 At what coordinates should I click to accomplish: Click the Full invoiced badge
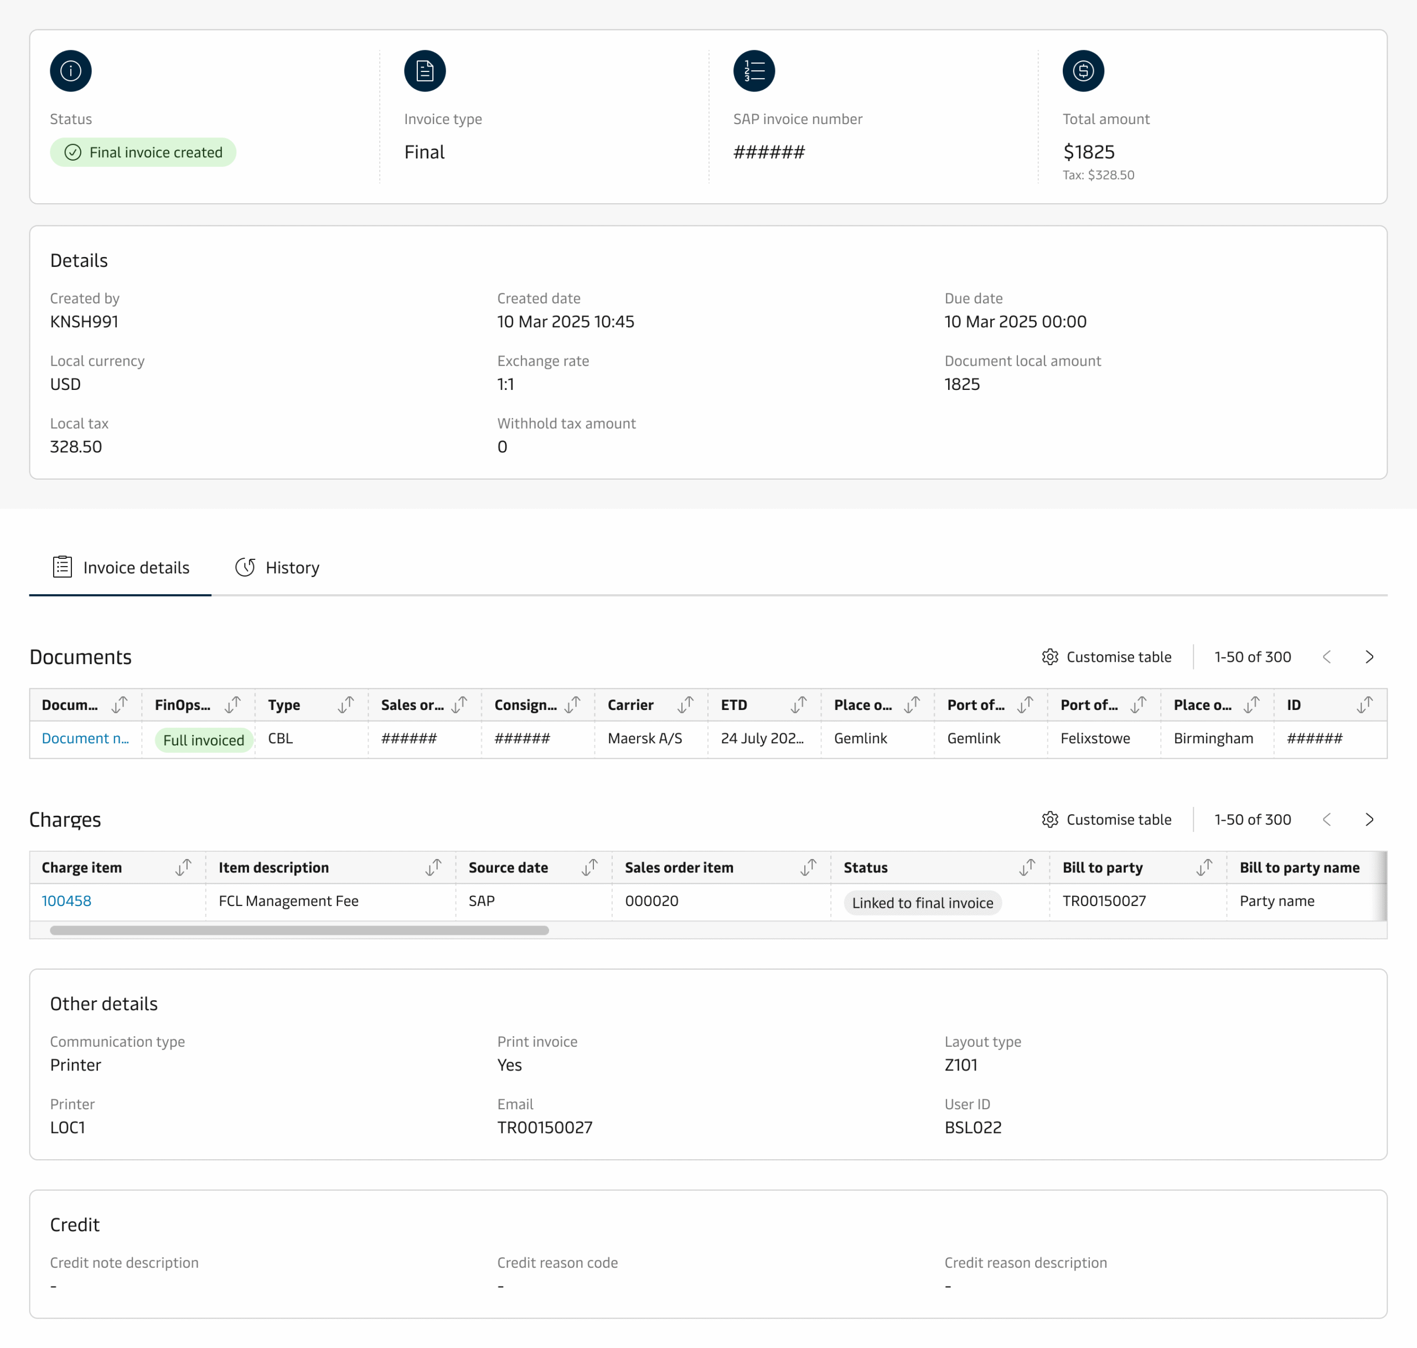pyautogui.click(x=204, y=740)
